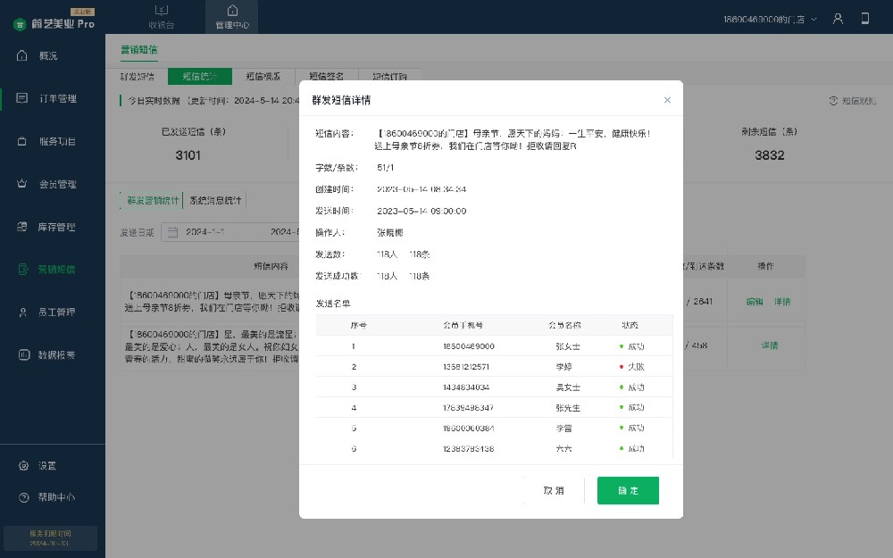Screen dimensions: 893x558
Task: Click the crown icon for 会员管理
Action: pyautogui.click(x=23, y=184)
